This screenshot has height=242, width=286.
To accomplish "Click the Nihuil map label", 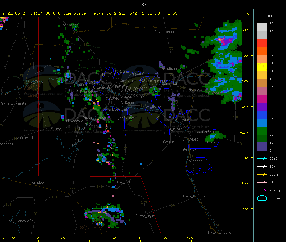I will [75, 145].
